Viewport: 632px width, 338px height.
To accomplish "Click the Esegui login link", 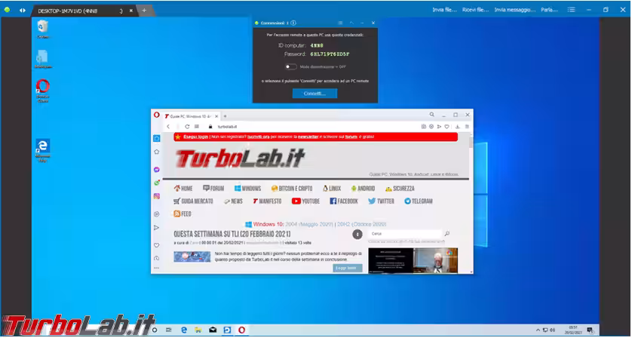I will [x=195, y=137].
